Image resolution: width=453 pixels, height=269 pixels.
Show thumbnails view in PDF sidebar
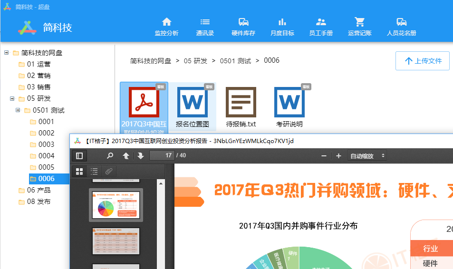point(80,172)
